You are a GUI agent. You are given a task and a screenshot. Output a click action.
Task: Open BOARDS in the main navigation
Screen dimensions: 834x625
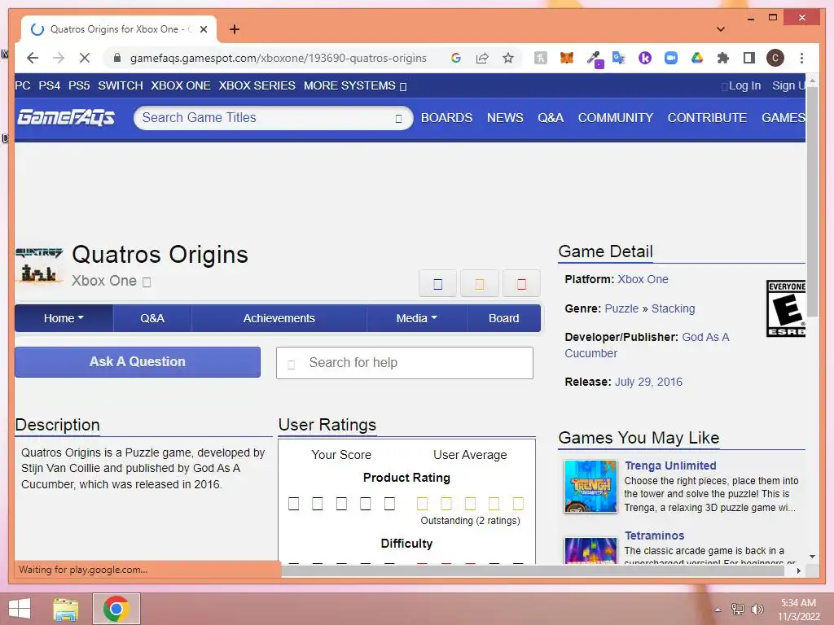click(447, 117)
